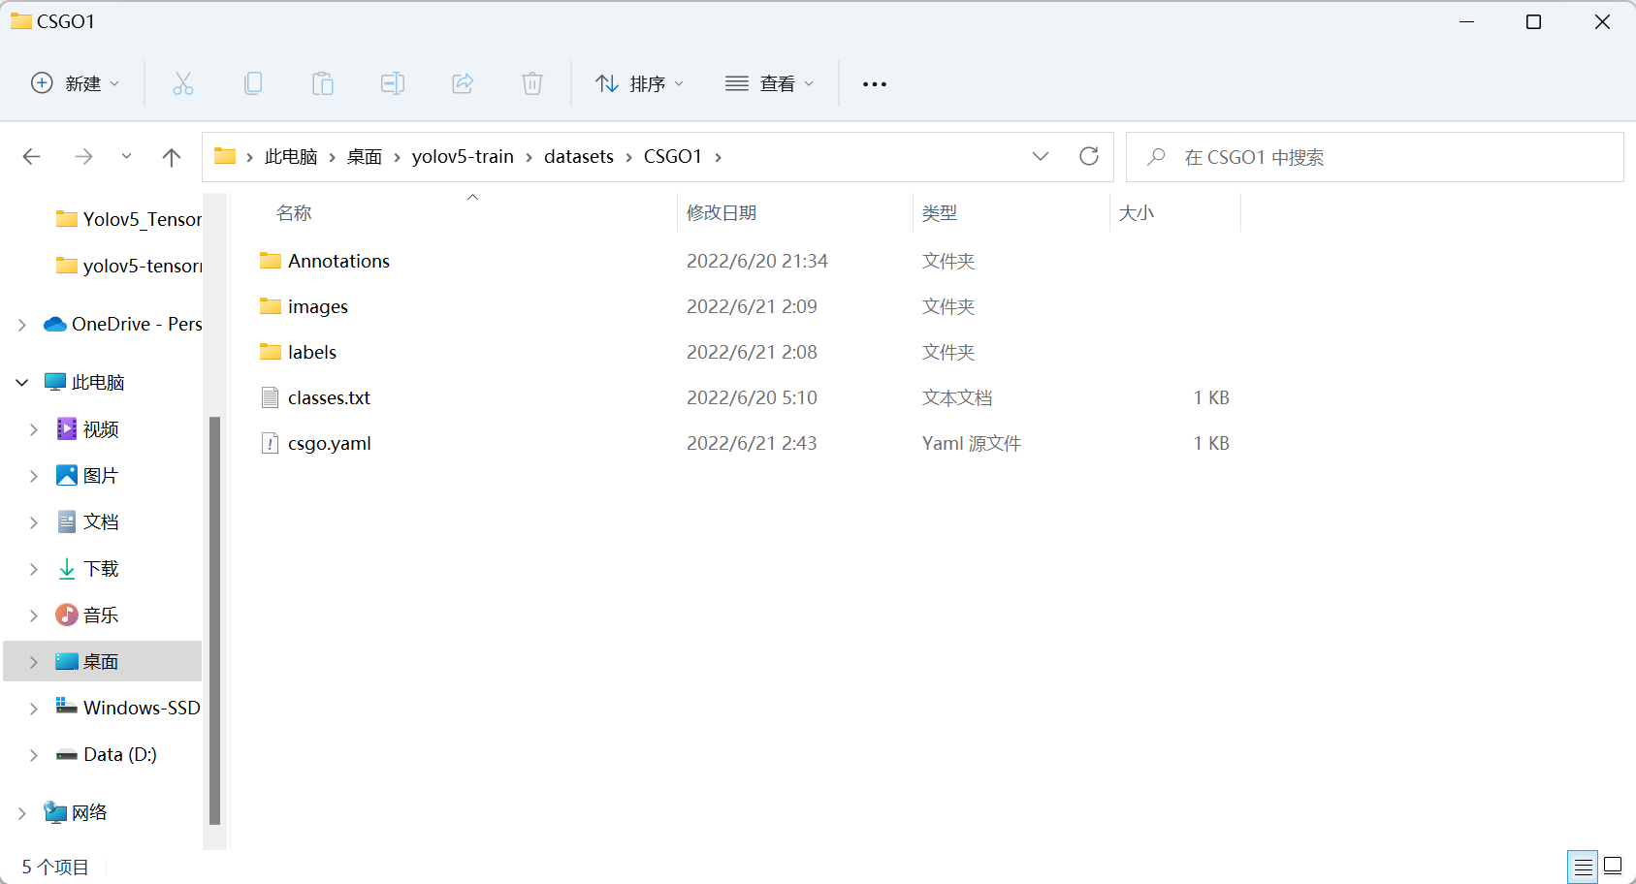Navigate to yolov5-train breadcrumb
Viewport: 1636px width, 884px height.
click(x=463, y=157)
